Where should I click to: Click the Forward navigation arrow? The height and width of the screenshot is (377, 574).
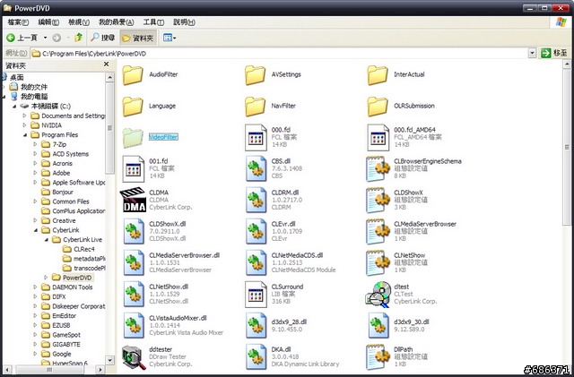pos(57,38)
